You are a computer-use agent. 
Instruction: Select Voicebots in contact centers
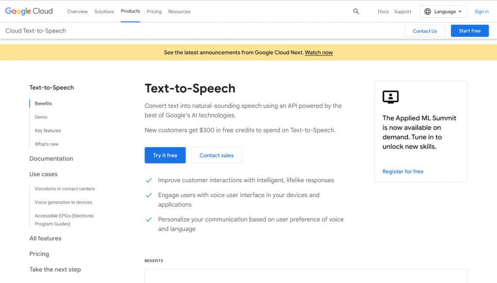click(65, 189)
